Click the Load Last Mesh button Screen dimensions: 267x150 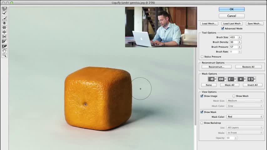(x=232, y=23)
